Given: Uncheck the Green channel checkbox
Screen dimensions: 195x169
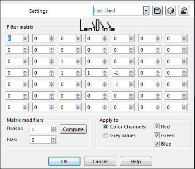Looking at the screenshot, I should click(x=157, y=135).
